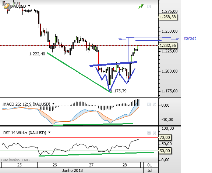Viewport: 212px width, 173px height.
Task: Select the green rising line under RSI
Action: click(96, 154)
